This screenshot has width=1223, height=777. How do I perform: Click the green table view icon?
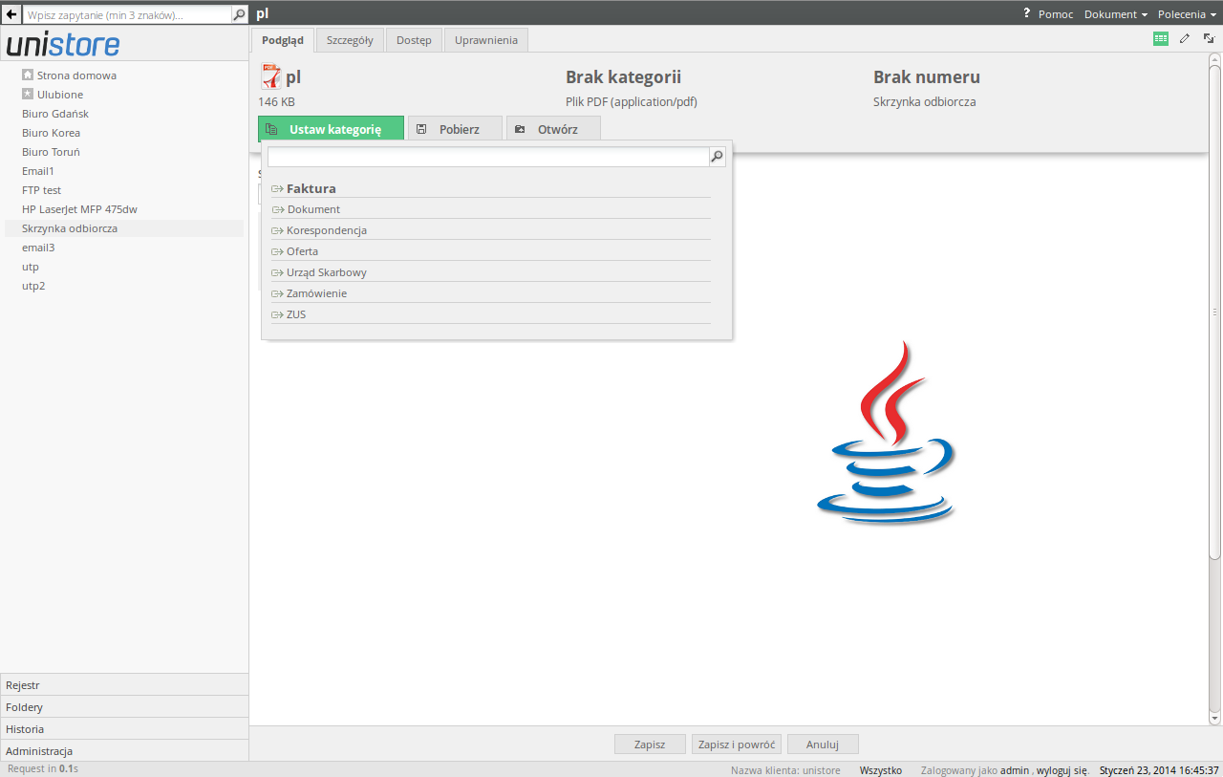1161,39
